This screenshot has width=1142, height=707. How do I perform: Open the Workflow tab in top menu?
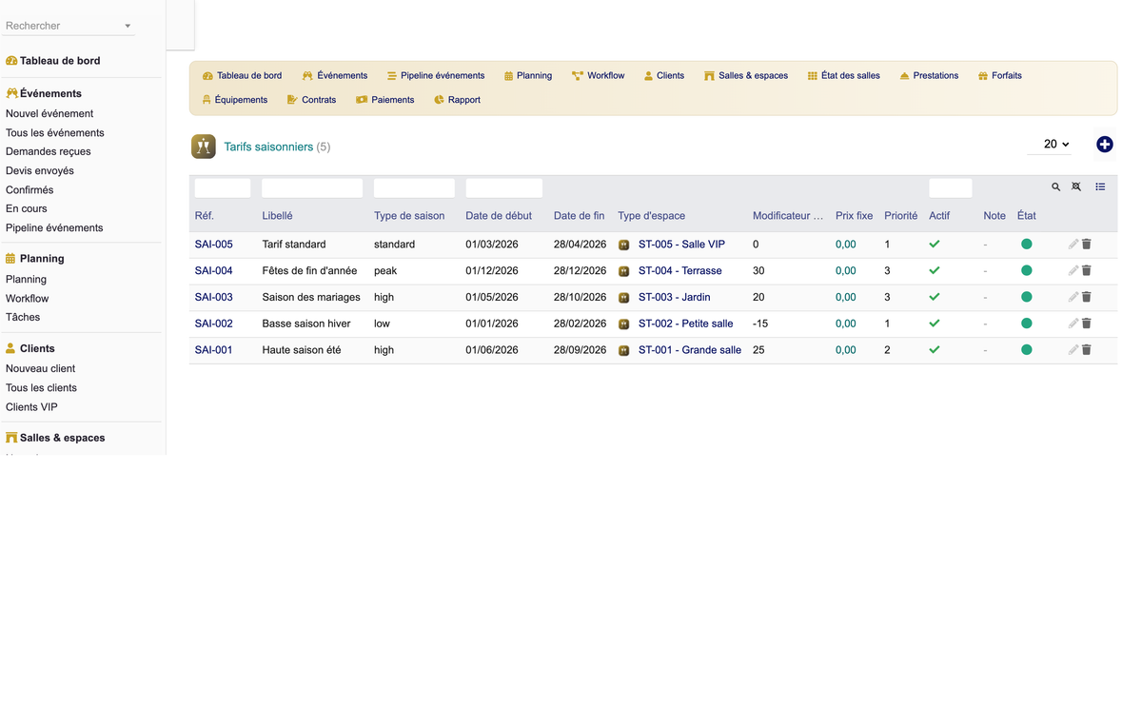599,76
